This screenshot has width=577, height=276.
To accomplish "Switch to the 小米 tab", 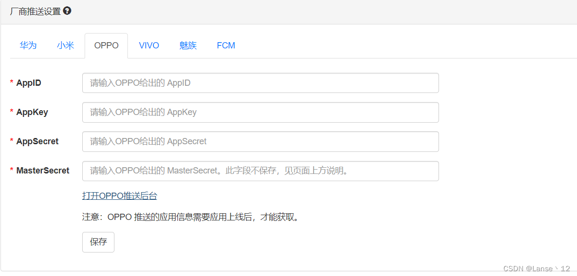I will click(x=65, y=46).
